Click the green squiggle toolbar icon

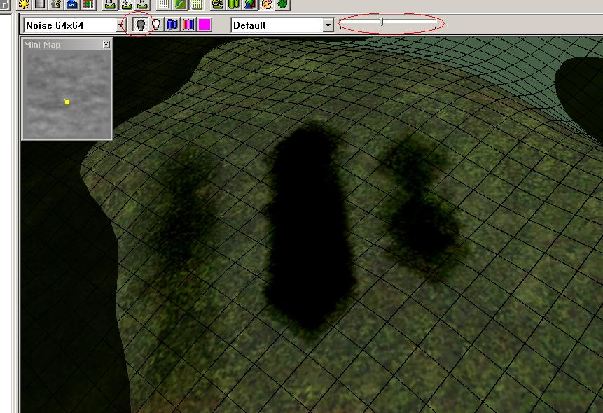(218, 5)
